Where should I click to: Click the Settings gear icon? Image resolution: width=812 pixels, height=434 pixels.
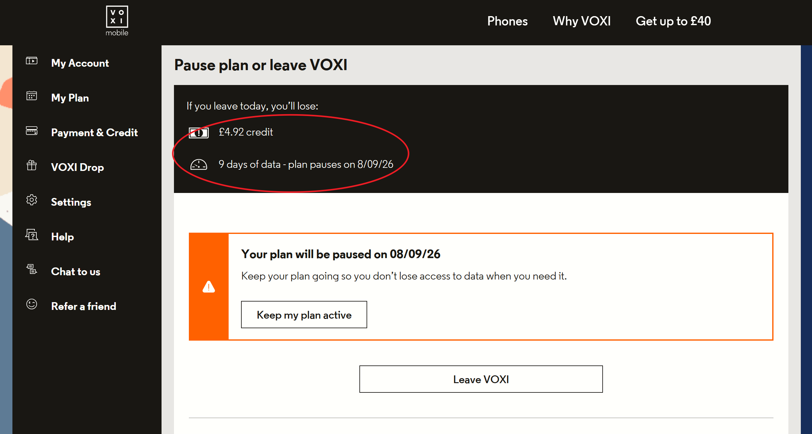pos(31,200)
